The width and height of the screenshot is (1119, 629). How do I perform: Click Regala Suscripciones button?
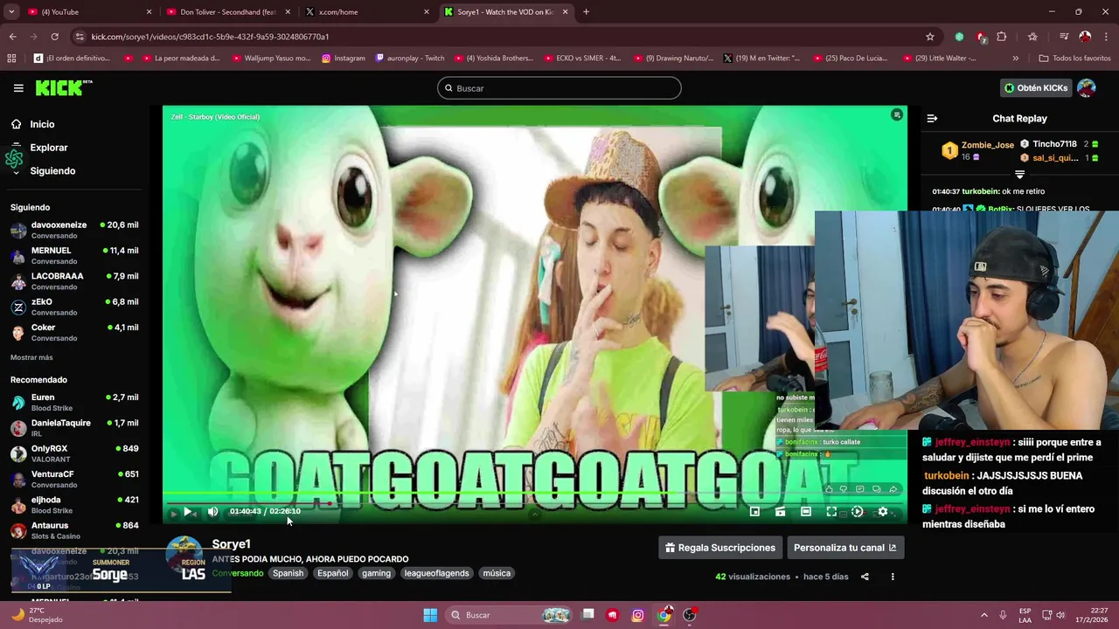click(720, 548)
